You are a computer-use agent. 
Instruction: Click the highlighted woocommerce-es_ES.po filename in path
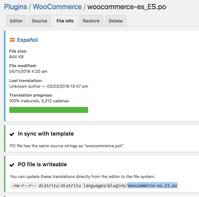point(152,186)
